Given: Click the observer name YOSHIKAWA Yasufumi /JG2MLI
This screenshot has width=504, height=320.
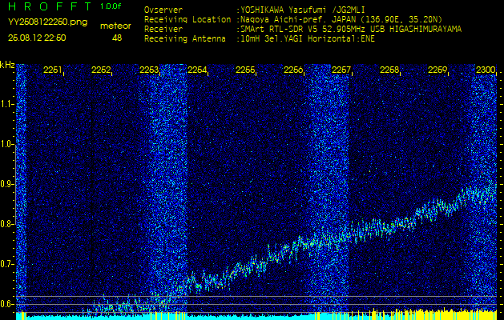Looking at the screenshot, I should pos(302,10).
